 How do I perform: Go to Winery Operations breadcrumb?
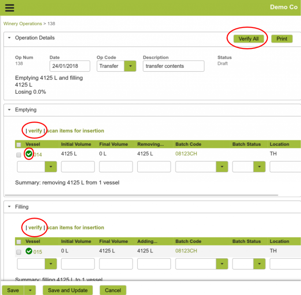click(23, 24)
